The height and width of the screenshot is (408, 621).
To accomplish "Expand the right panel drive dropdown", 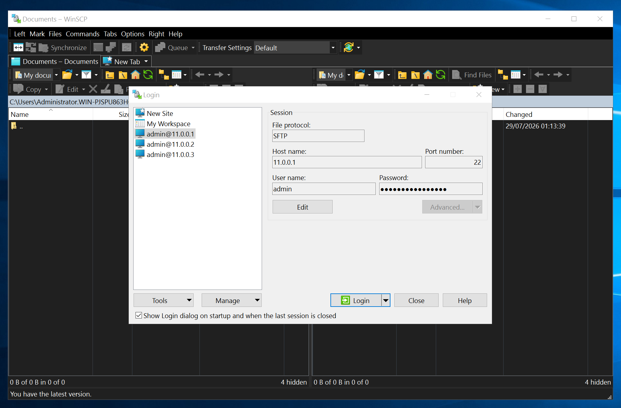I will click(x=349, y=75).
